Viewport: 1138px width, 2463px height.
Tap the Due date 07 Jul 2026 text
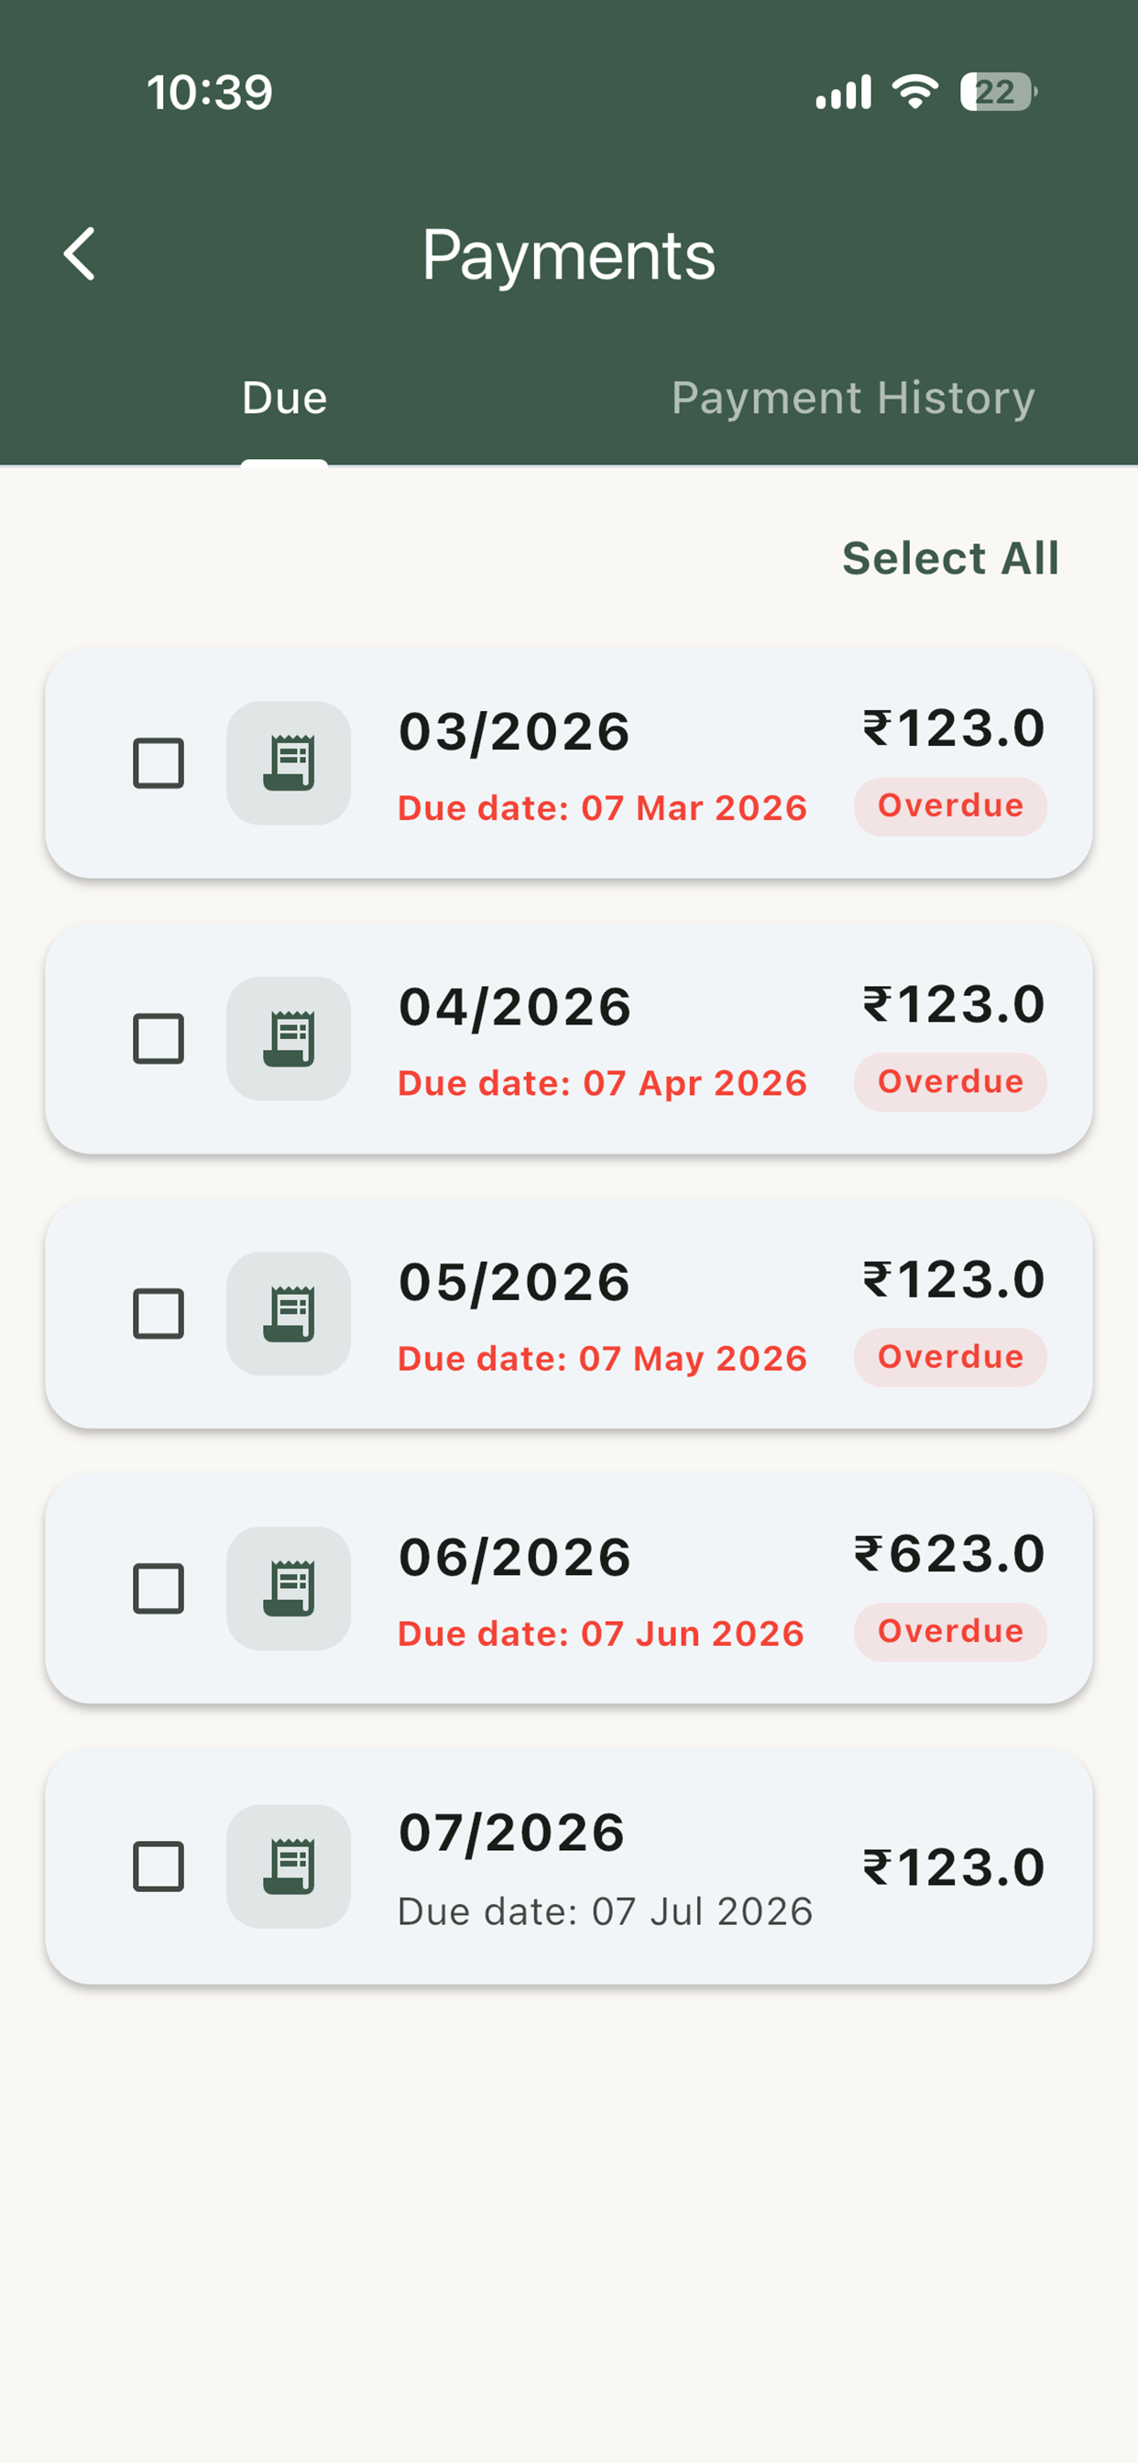pyautogui.click(x=606, y=1911)
